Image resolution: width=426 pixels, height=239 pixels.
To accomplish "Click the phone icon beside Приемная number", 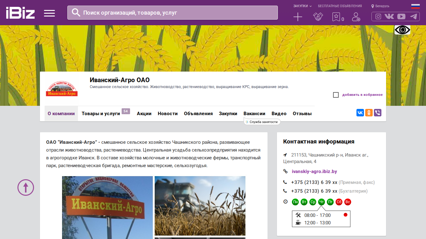I will pos(285,182).
